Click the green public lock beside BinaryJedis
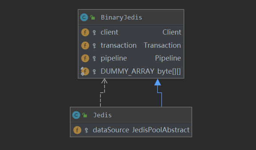 pyautogui.click(x=93, y=17)
